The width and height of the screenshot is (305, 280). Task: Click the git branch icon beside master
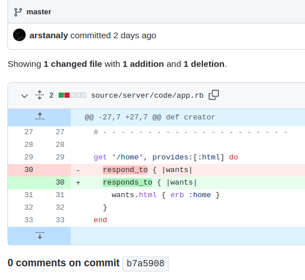[x=18, y=12]
